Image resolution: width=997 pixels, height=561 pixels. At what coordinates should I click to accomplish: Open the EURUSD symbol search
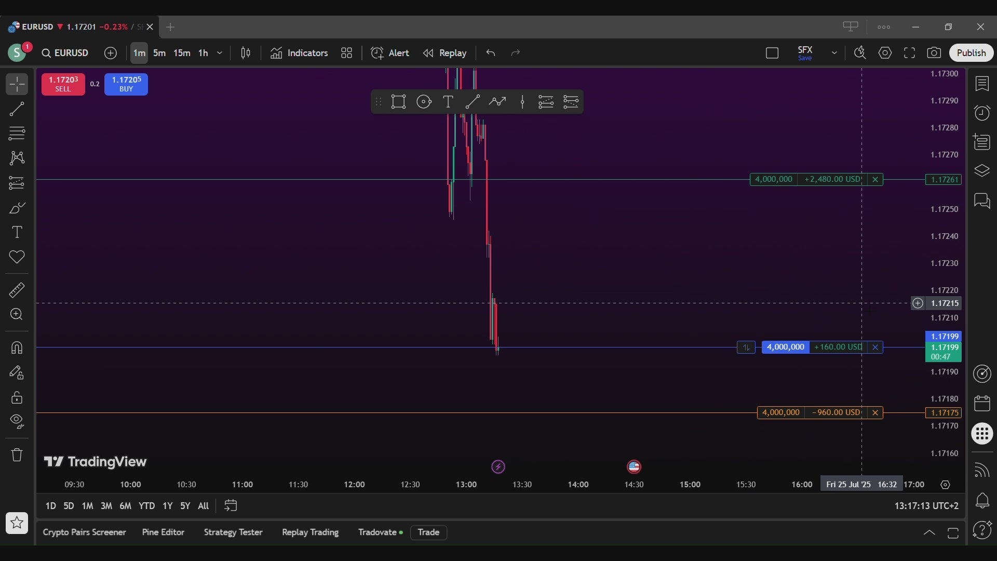point(65,53)
